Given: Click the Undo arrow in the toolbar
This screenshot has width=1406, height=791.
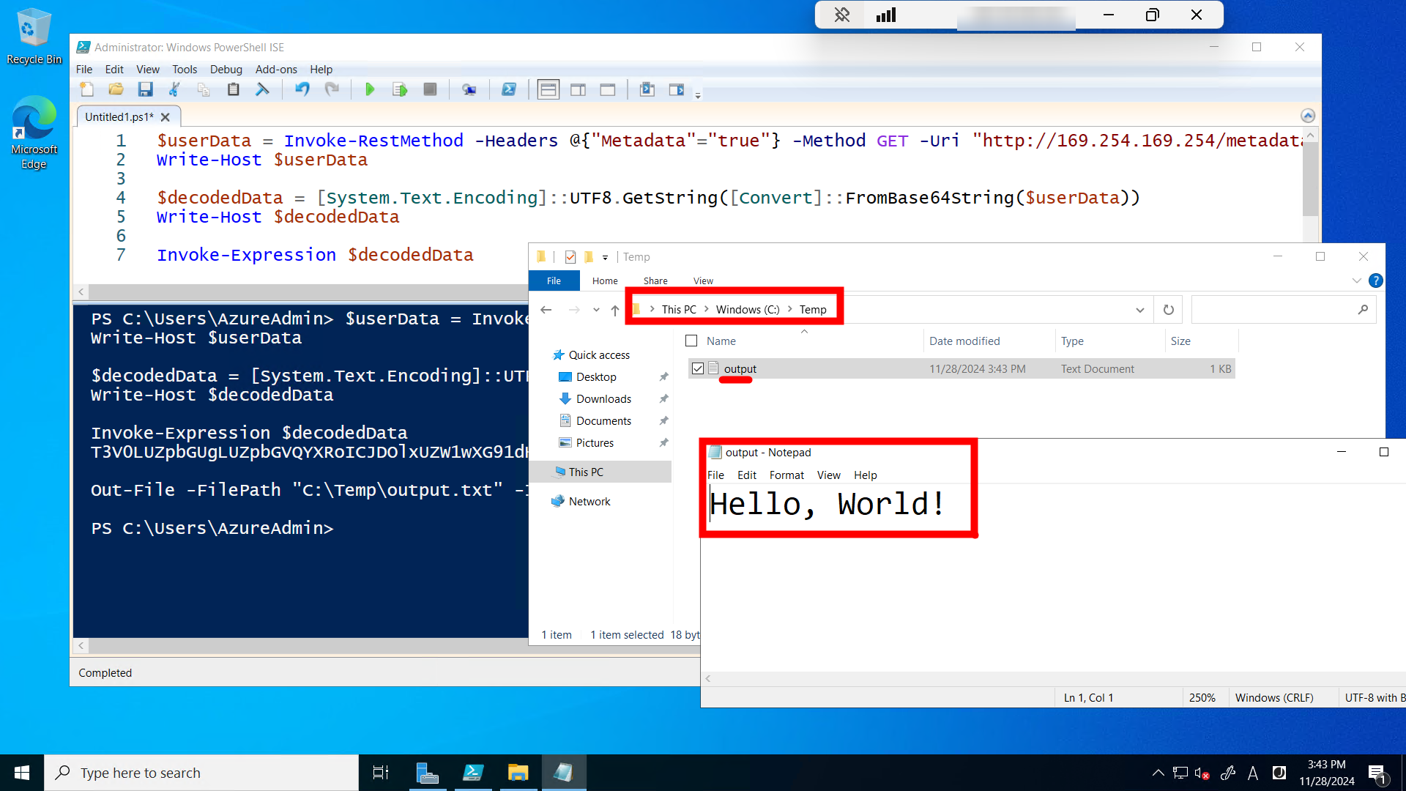Looking at the screenshot, I should tap(302, 89).
